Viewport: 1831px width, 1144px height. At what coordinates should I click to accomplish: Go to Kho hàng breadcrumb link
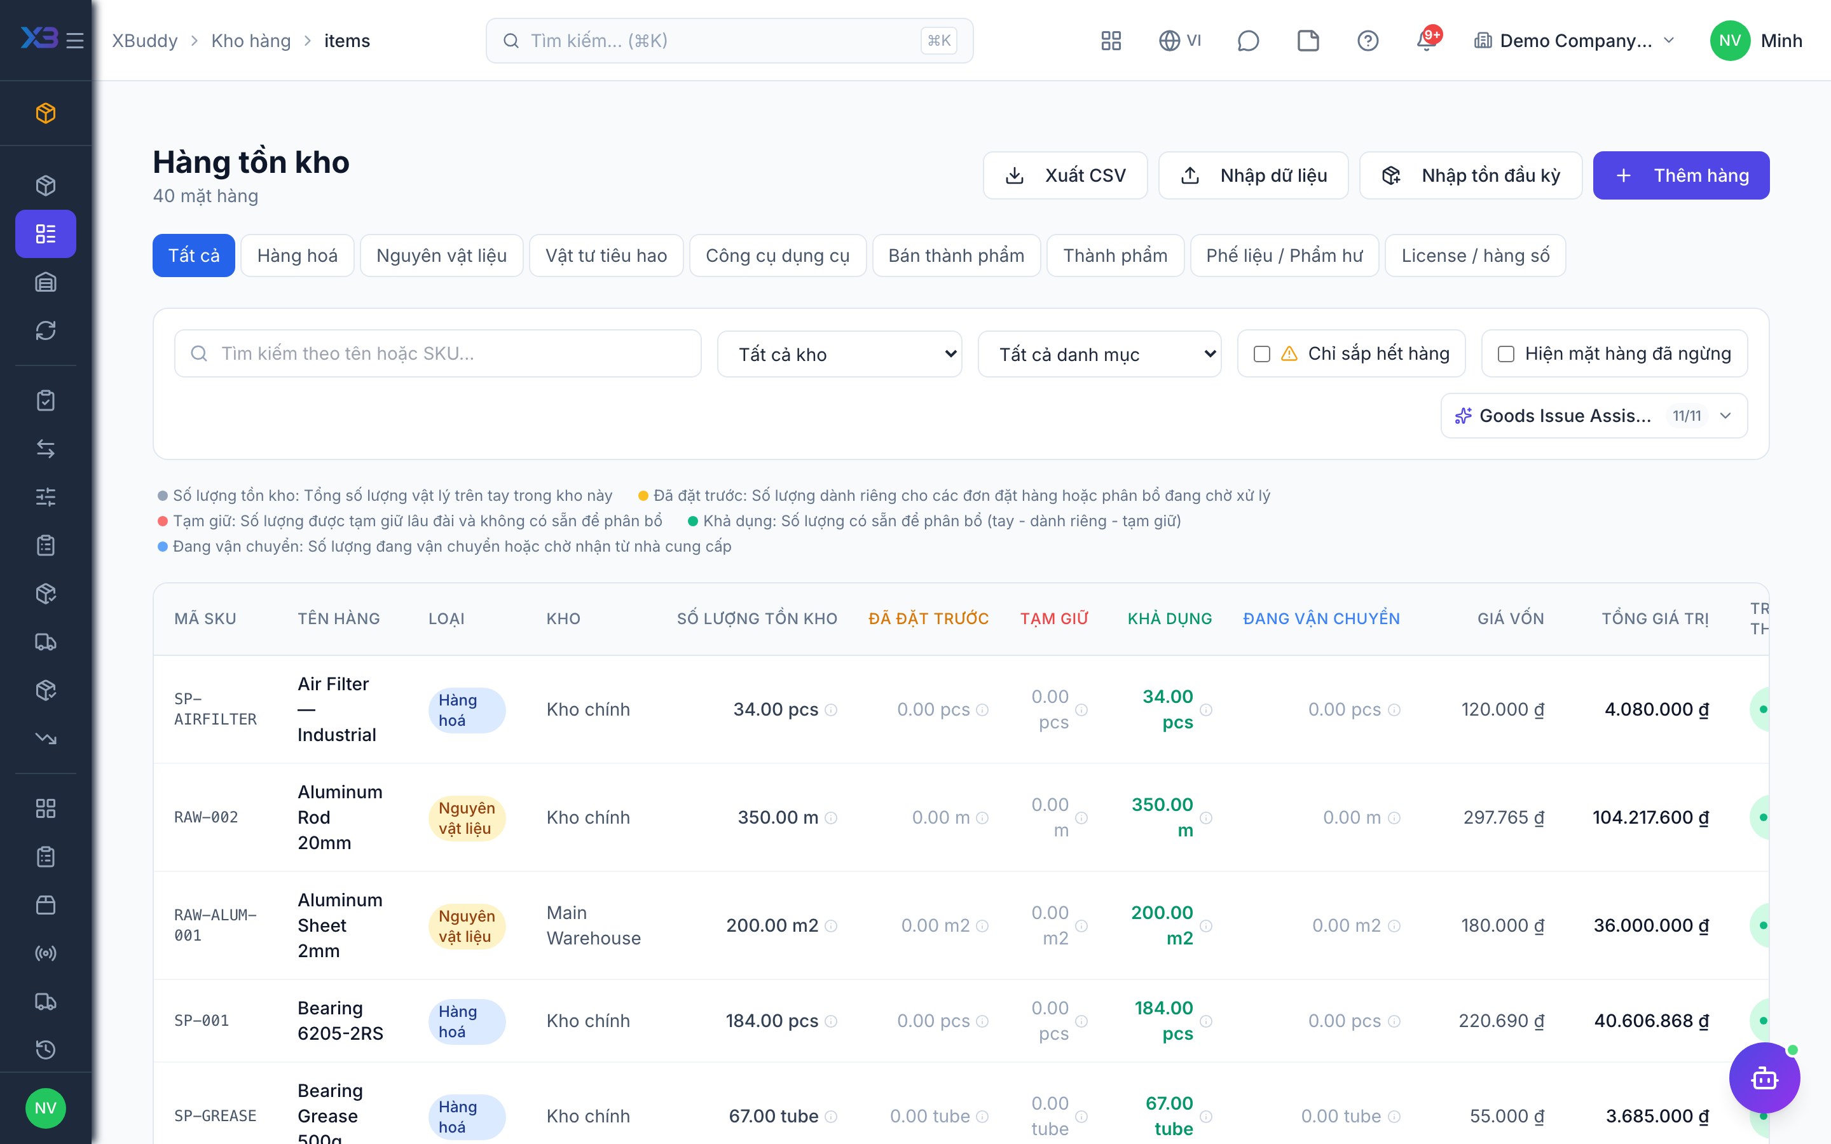250,41
